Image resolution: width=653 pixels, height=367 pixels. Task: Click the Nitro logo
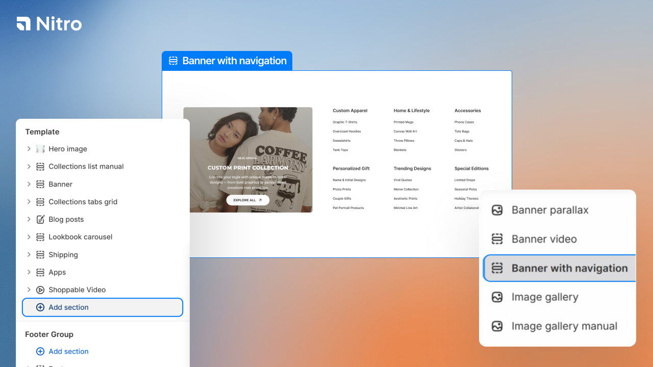tap(49, 23)
